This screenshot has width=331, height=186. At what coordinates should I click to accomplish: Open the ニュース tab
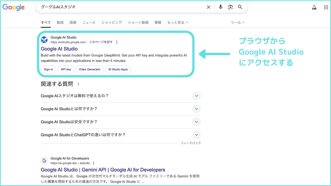pos(89,23)
